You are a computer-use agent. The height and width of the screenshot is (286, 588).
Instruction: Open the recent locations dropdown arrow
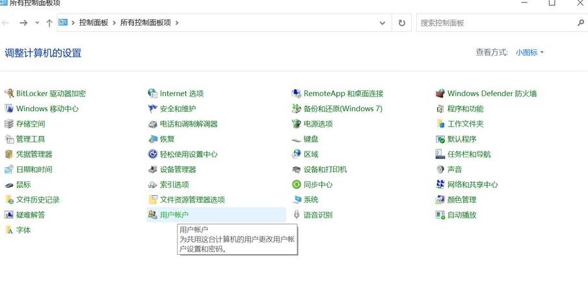(x=37, y=23)
